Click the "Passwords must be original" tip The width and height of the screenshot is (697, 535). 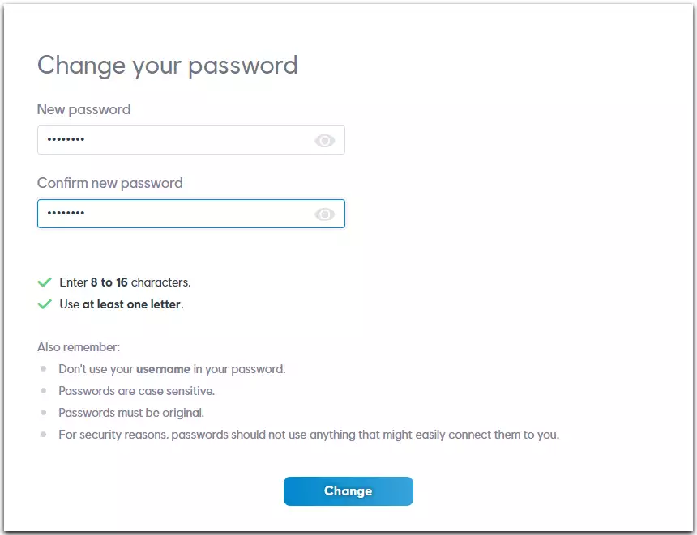coord(131,413)
